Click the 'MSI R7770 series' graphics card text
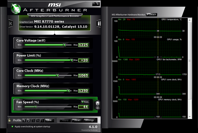The height and width of the screenshot is (133, 198). tap(49, 22)
